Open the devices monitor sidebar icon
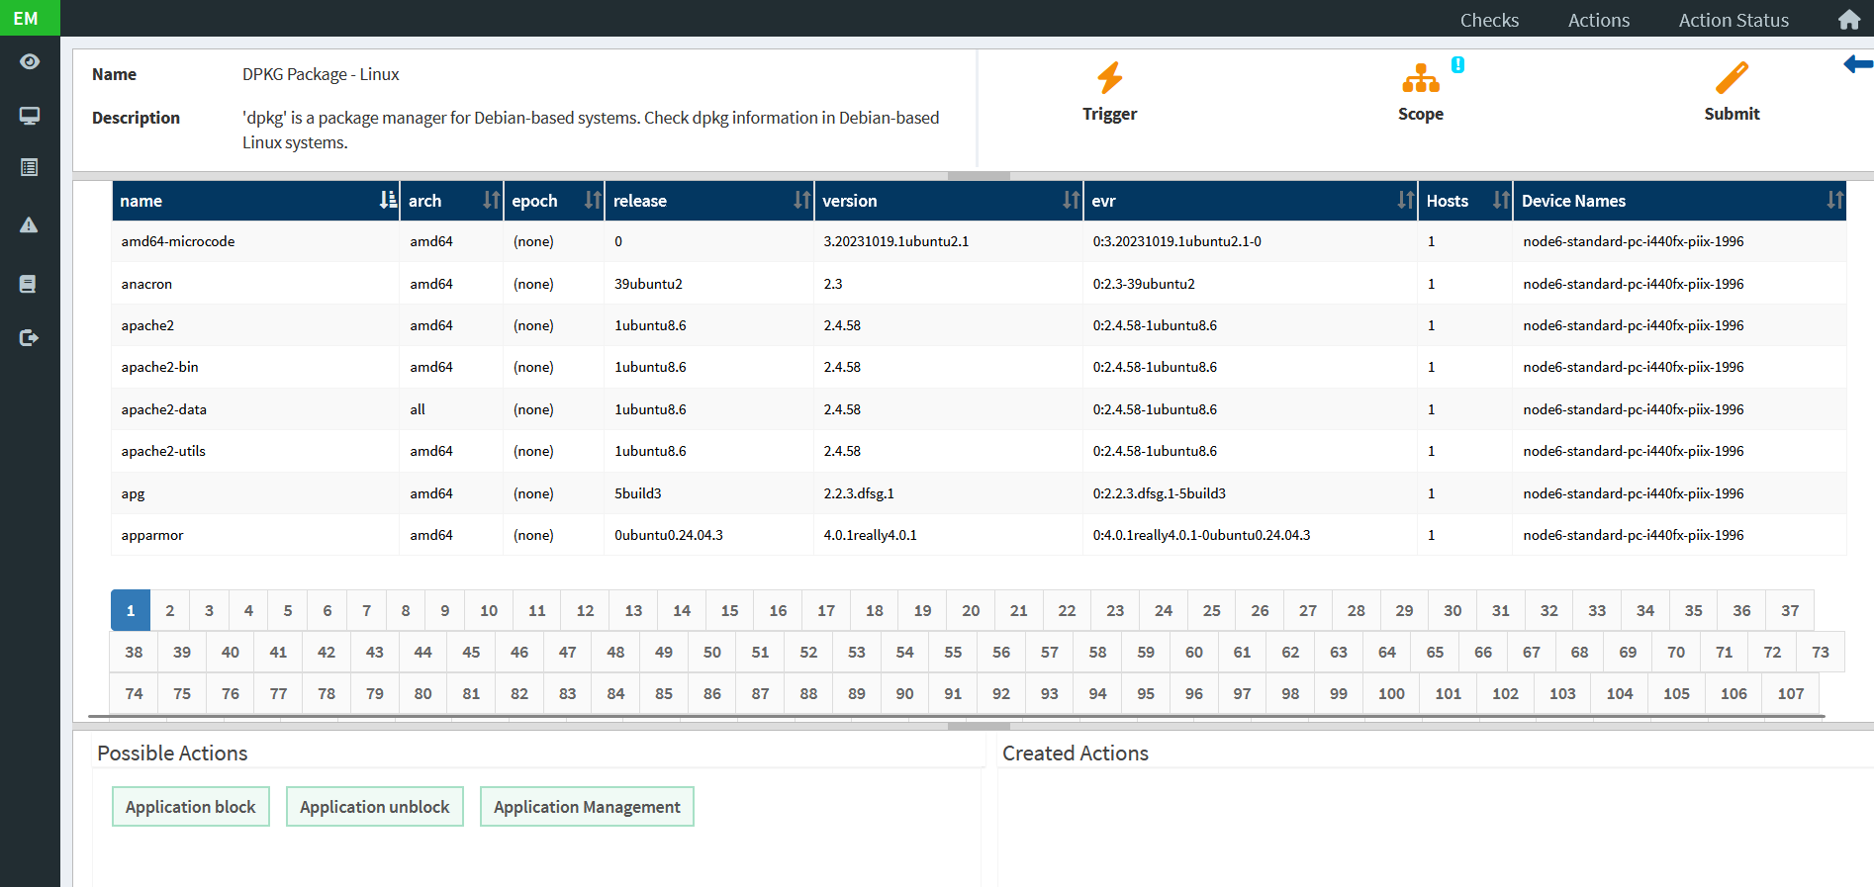The image size is (1874, 887). (x=30, y=116)
